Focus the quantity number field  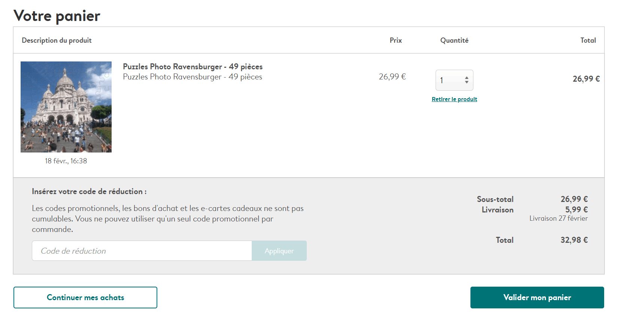tap(450, 80)
